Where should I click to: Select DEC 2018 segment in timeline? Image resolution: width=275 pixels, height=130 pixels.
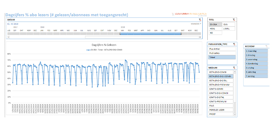(117, 34)
